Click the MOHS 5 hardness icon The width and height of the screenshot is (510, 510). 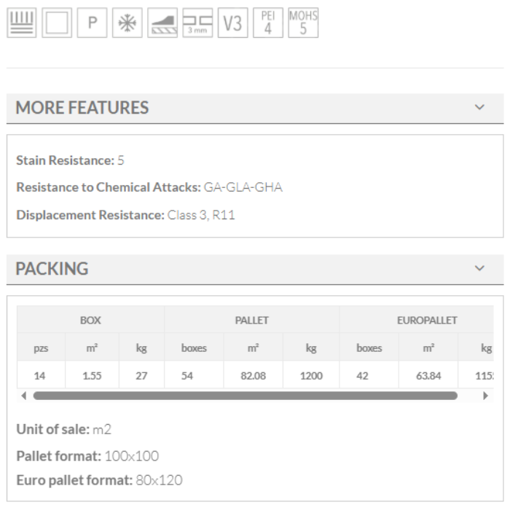[x=303, y=23]
